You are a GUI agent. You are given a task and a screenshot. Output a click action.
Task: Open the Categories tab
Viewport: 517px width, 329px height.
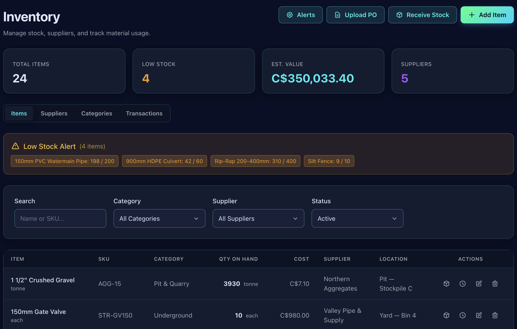pyautogui.click(x=97, y=113)
